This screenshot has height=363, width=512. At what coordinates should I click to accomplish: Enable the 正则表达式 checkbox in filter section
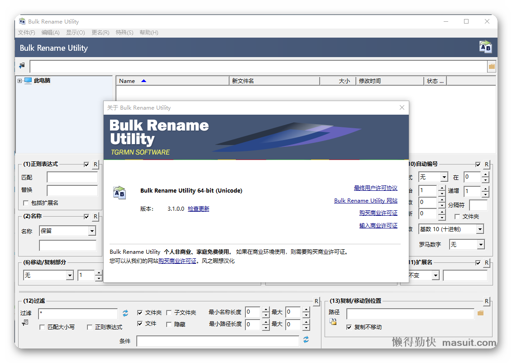90,327
